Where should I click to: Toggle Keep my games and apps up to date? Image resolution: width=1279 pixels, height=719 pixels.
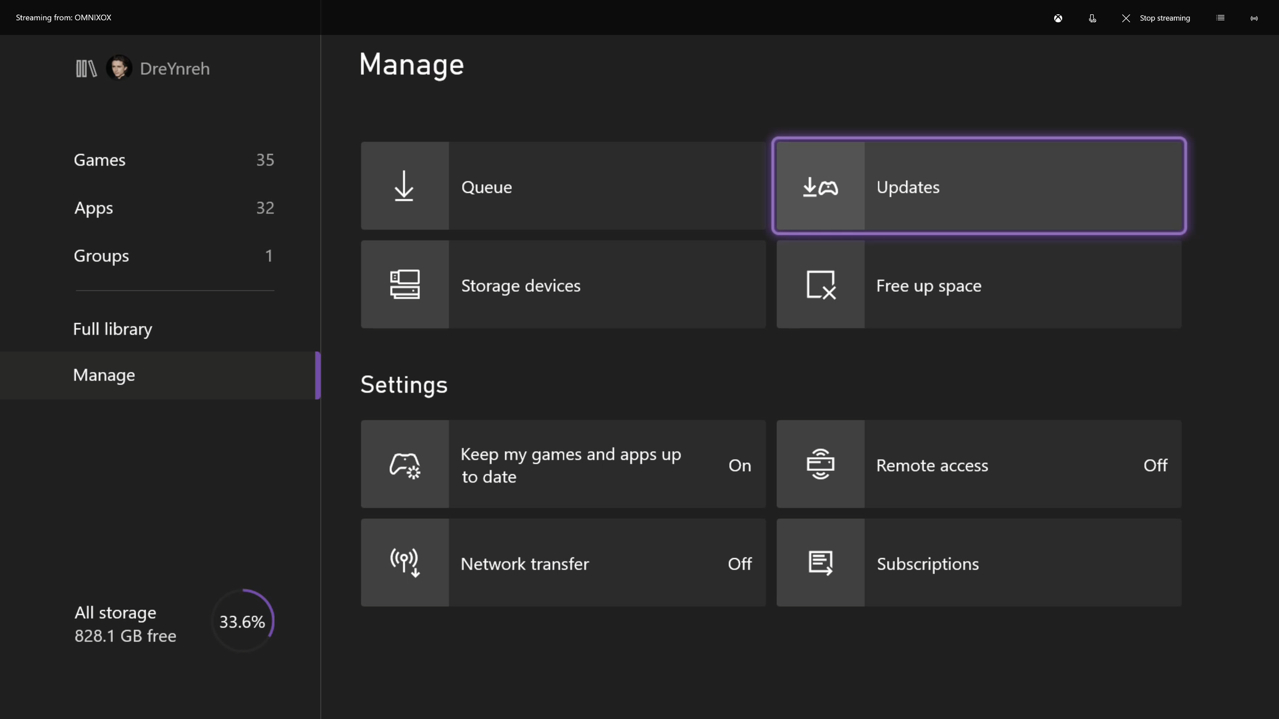(x=563, y=464)
